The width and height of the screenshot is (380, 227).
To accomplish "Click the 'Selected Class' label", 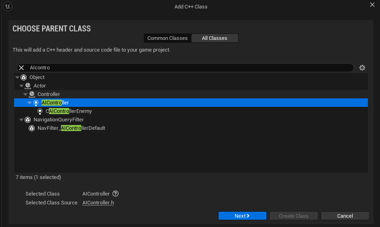I will click(42, 194).
